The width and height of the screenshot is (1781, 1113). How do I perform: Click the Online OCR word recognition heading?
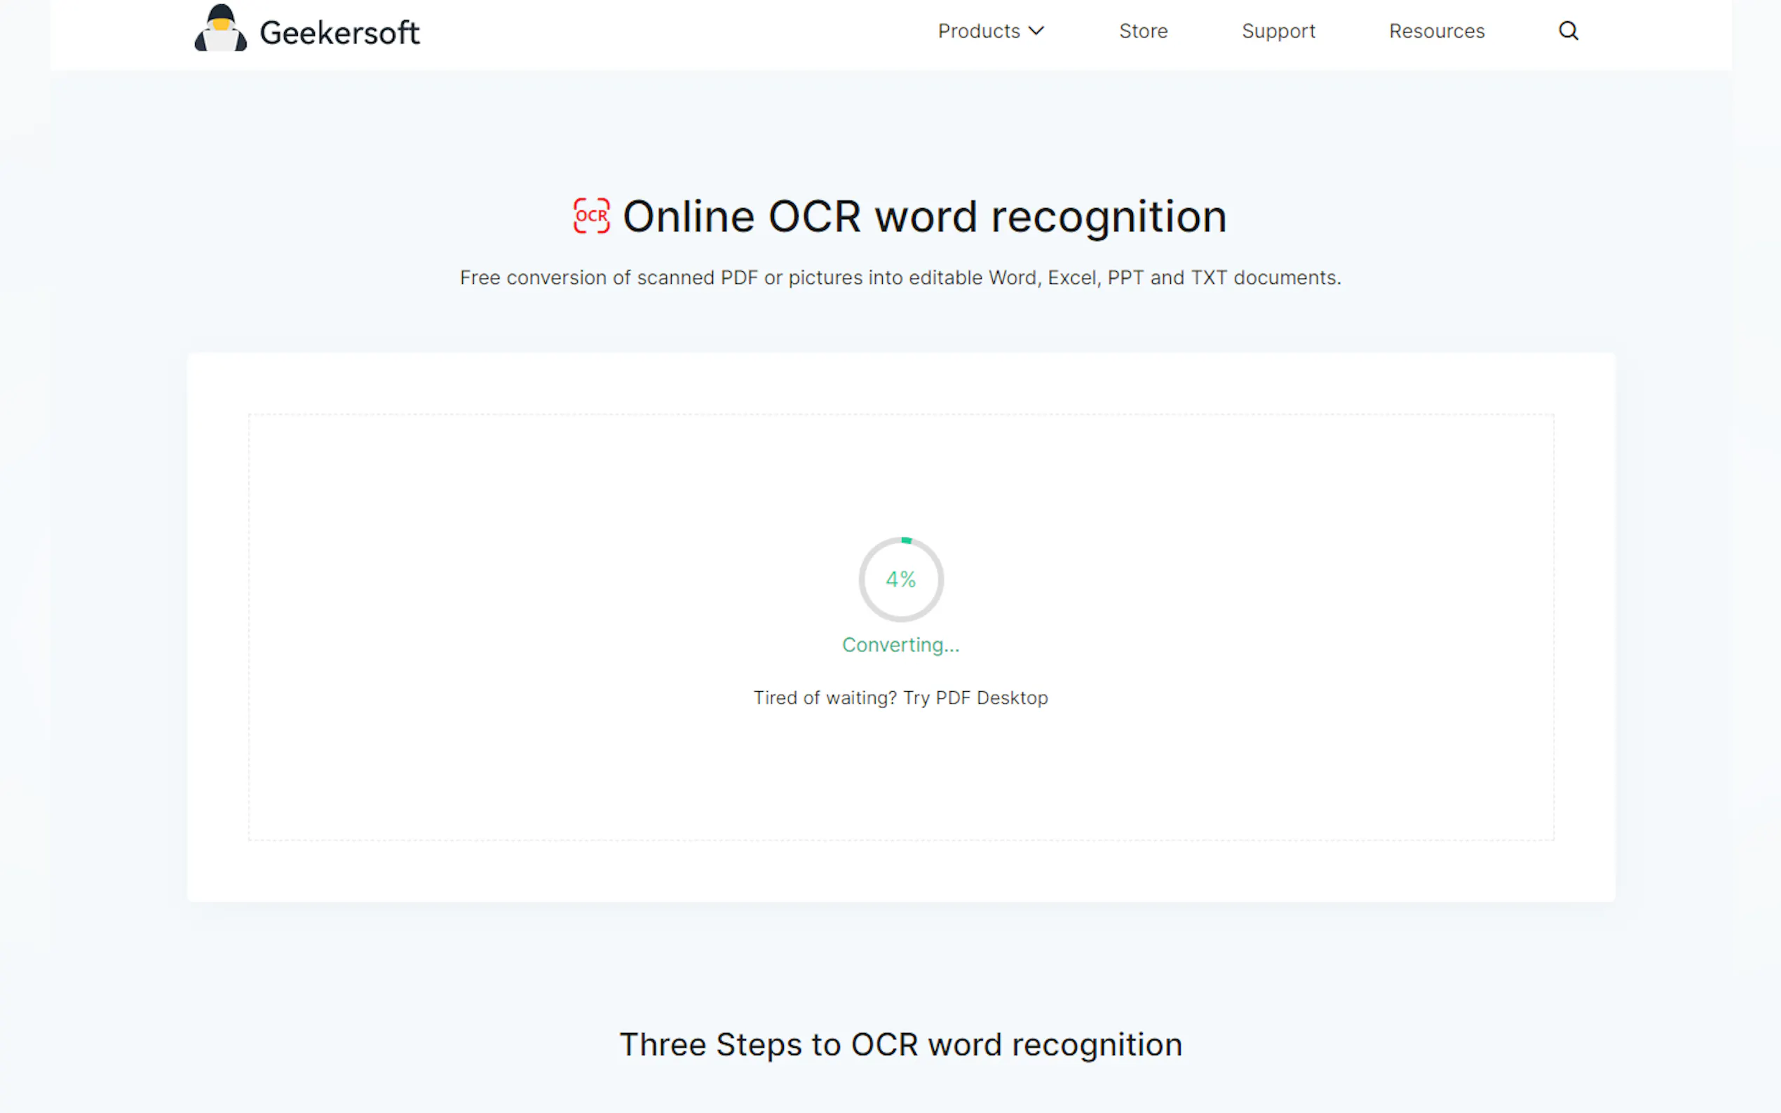pyautogui.click(x=924, y=217)
